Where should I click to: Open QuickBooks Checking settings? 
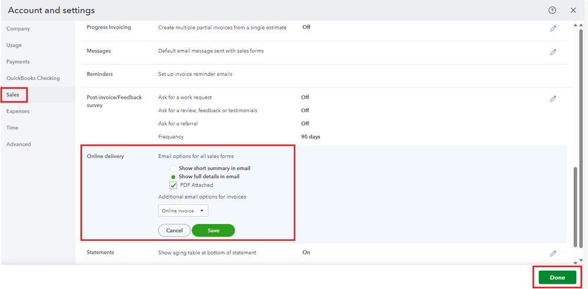[33, 78]
